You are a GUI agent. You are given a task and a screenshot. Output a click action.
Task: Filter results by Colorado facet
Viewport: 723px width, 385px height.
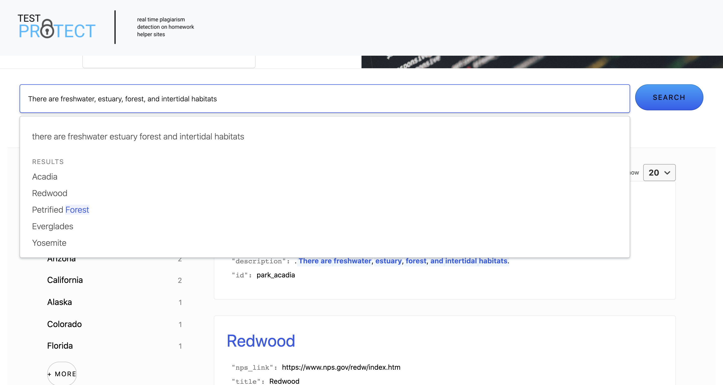[64, 324]
